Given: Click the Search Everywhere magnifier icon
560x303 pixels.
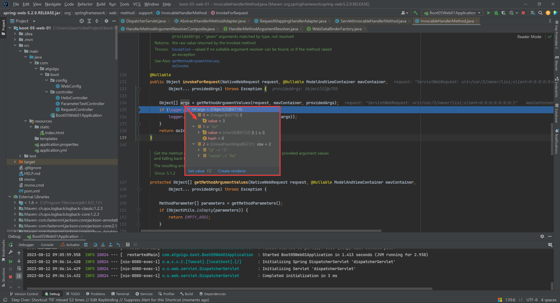Looking at the screenshot, I should point(540,13).
